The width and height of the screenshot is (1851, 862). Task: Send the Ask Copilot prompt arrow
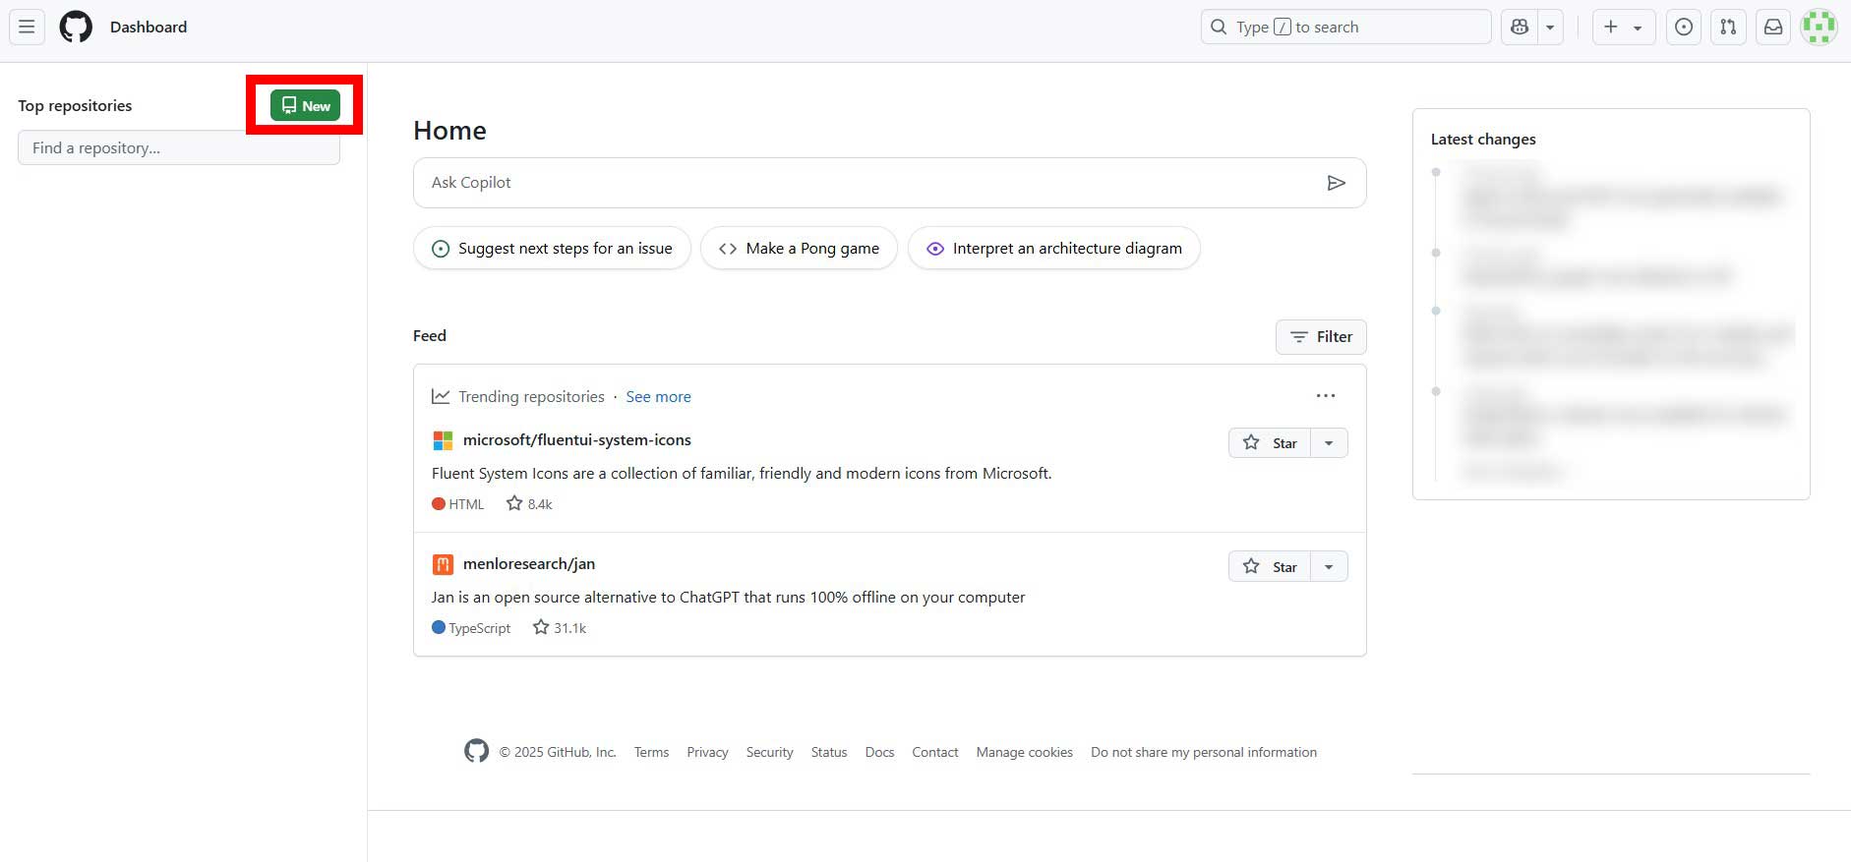tap(1336, 183)
